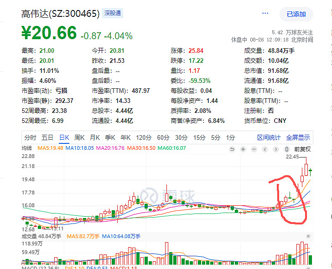Click the 市盈率(TTM) 487.97 value

pos(140,91)
